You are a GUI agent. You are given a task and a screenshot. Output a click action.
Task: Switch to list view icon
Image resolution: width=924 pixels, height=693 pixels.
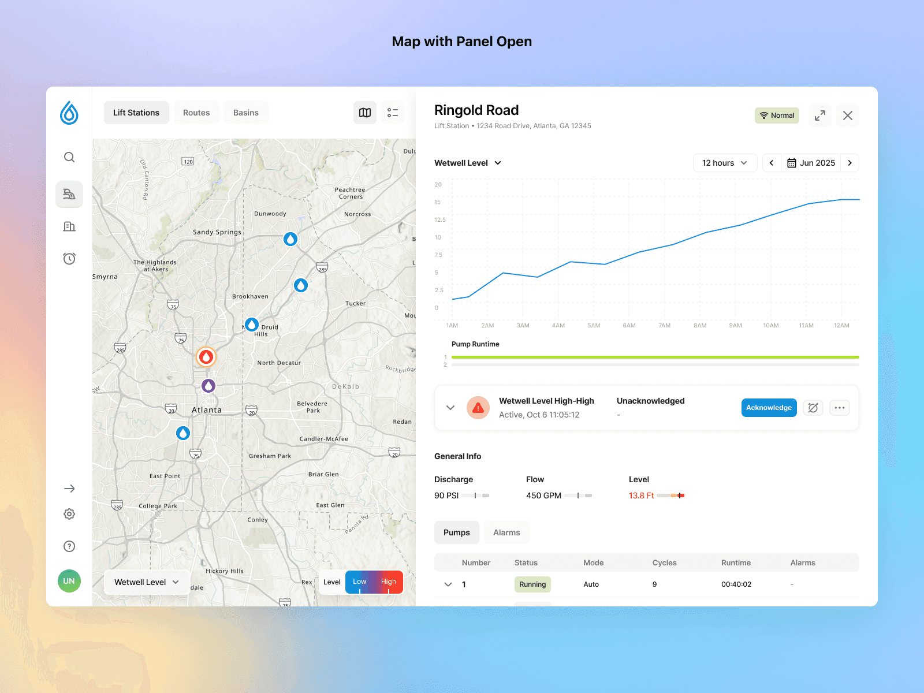(x=393, y=113)
